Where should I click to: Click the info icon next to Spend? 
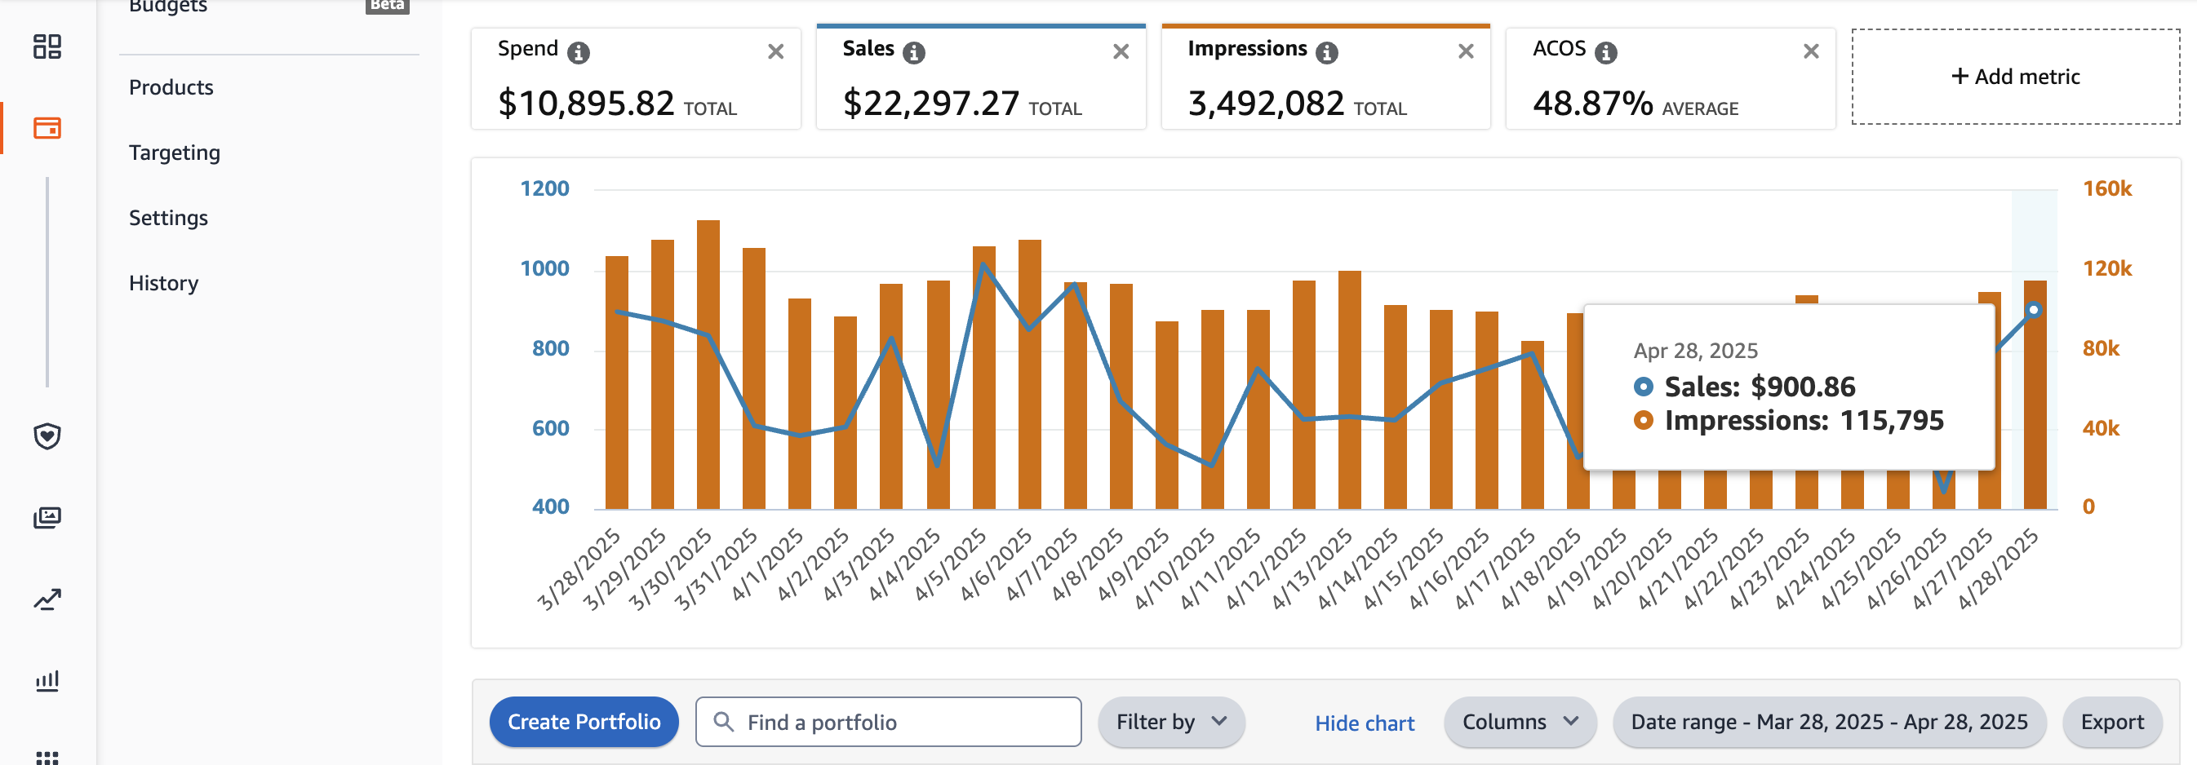(x=579, y=53)
